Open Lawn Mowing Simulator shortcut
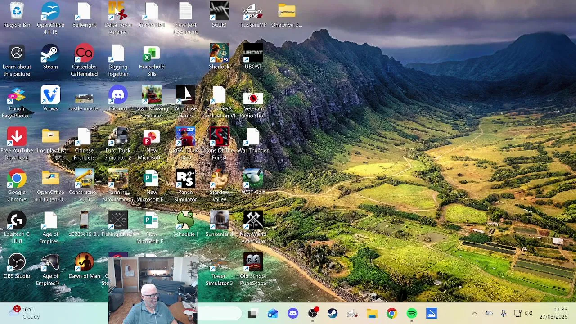576x324 pixels. pyautogui.click(x=152, y=102)
